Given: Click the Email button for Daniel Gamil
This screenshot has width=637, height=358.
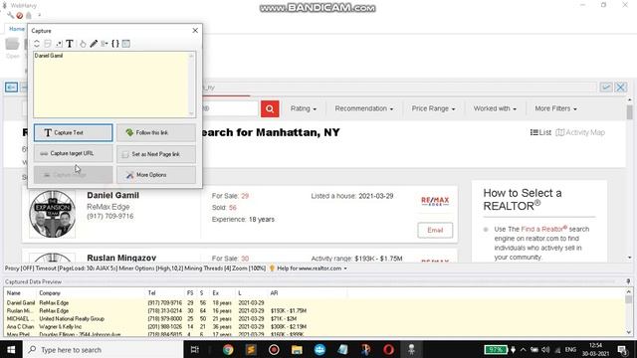Looking at the screenshot, I should click(x=435, y=230).
